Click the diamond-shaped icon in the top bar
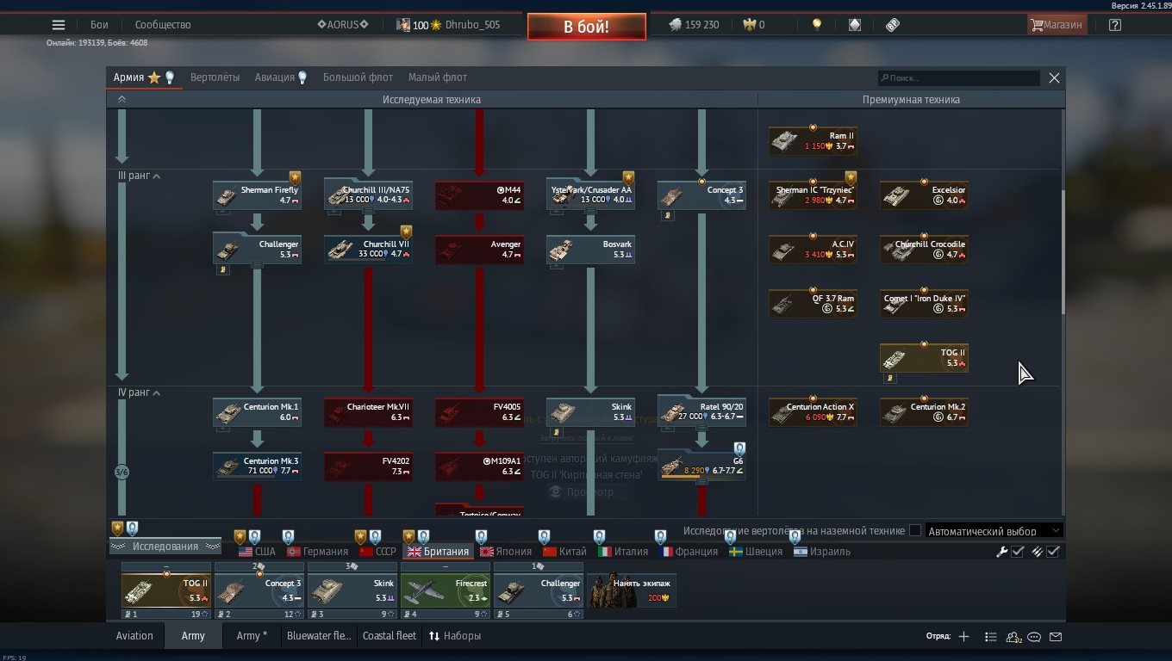Screen dimensions: 1172x661 tap(855, 25)
